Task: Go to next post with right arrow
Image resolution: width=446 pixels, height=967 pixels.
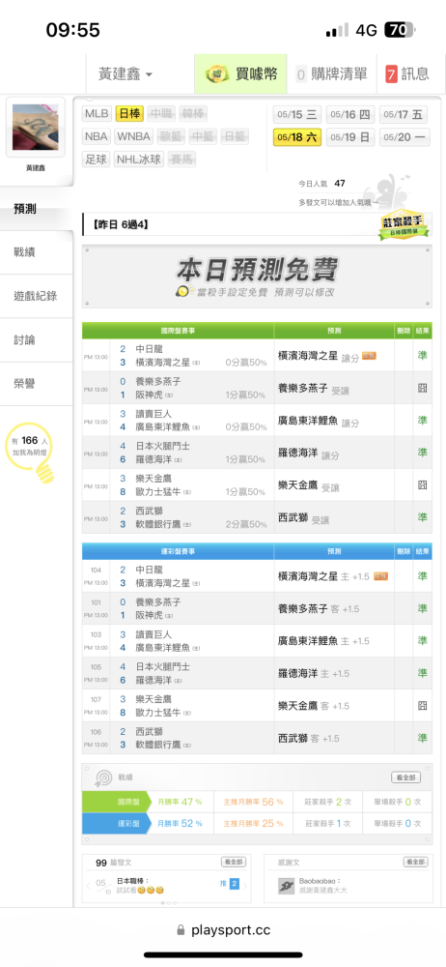Action: coord(245,885)
